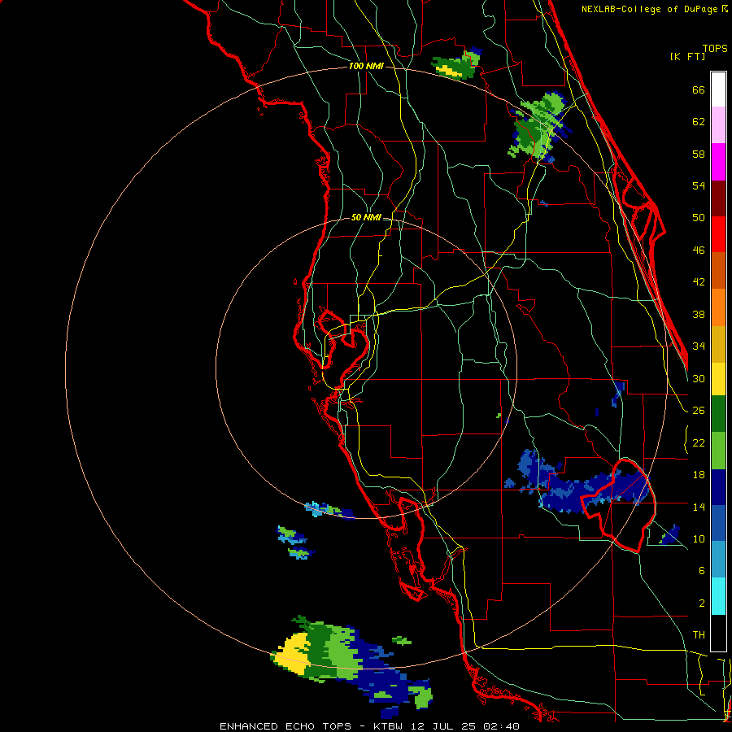Pick the magenta legend color block
Screen dimensions: 732x732
718,162
